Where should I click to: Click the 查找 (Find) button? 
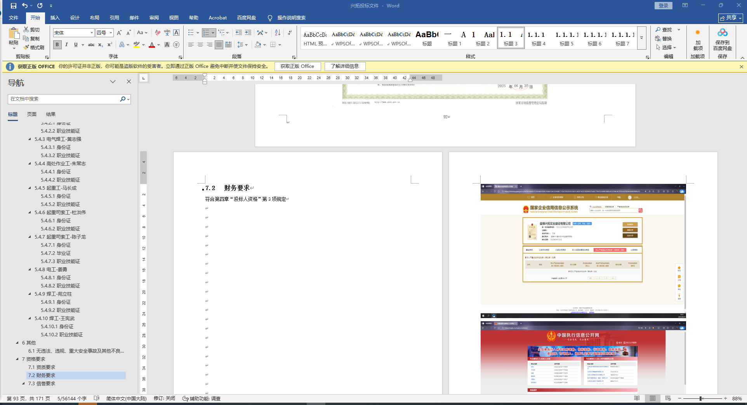[x=664, y=29]
